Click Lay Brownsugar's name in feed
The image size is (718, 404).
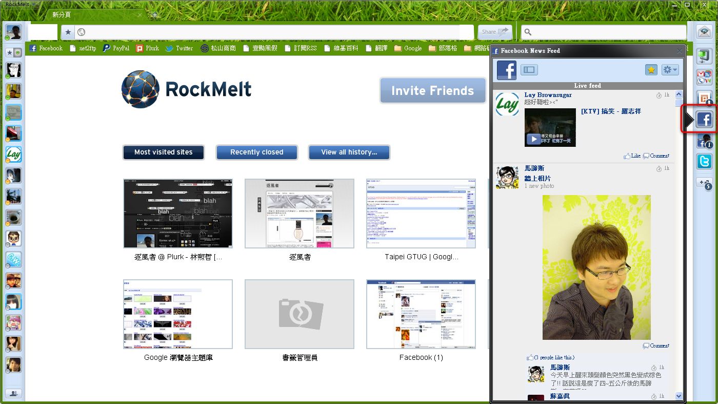548,95
